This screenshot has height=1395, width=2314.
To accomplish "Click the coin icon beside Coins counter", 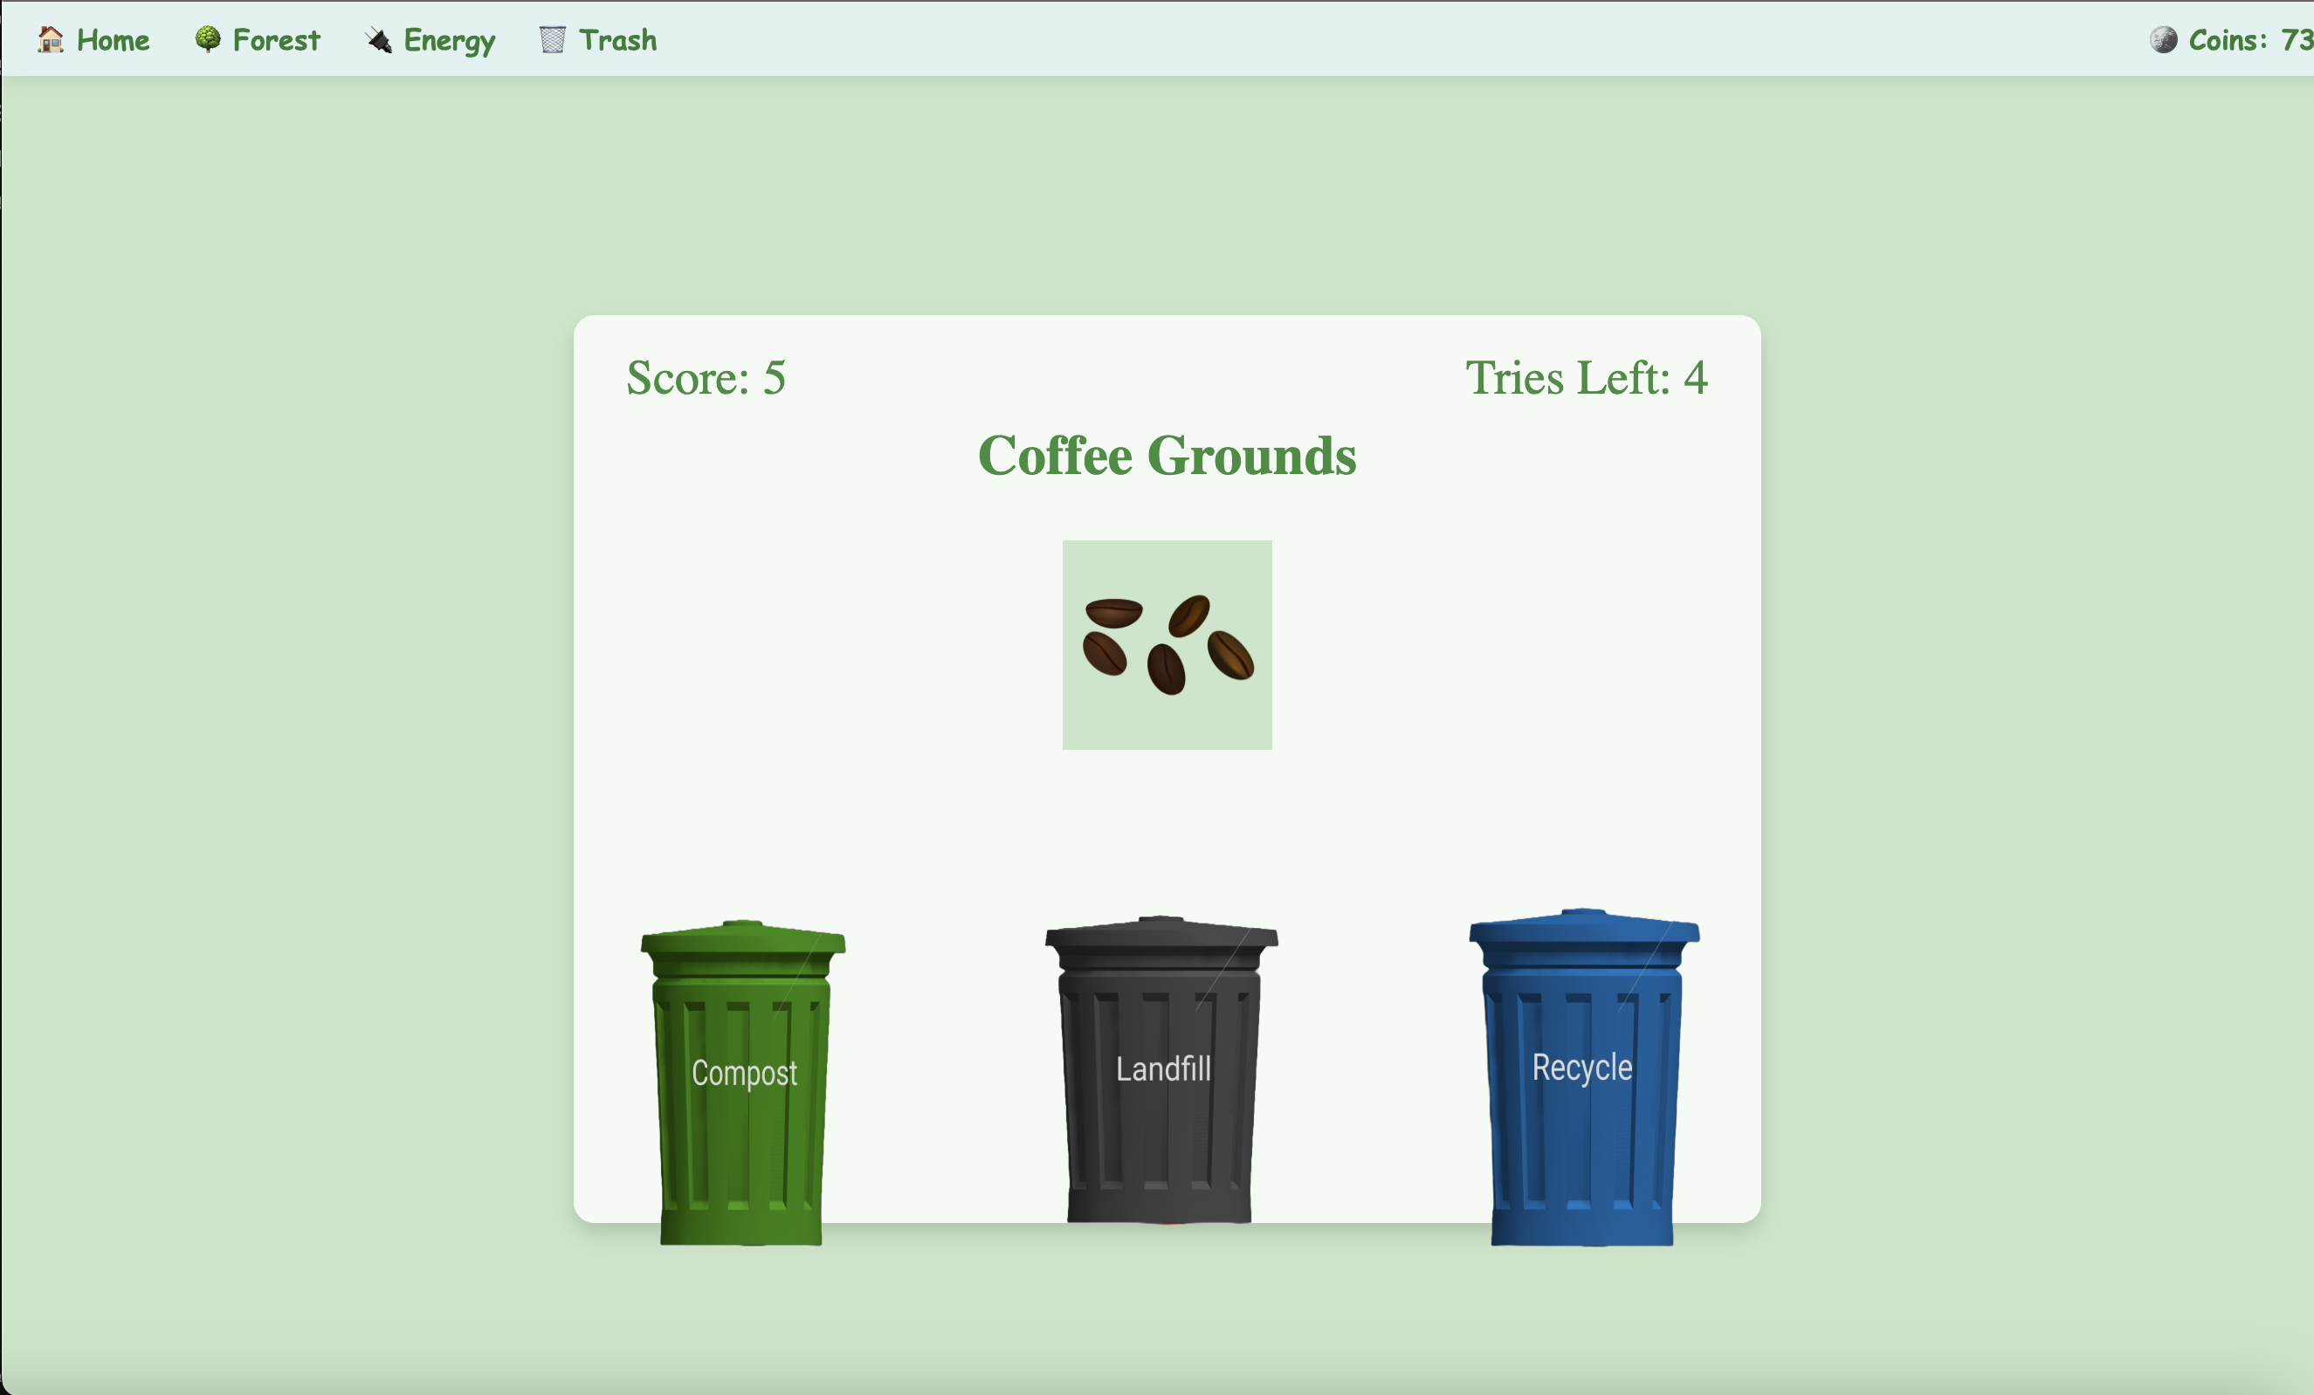I will (x=2163, y=39).
